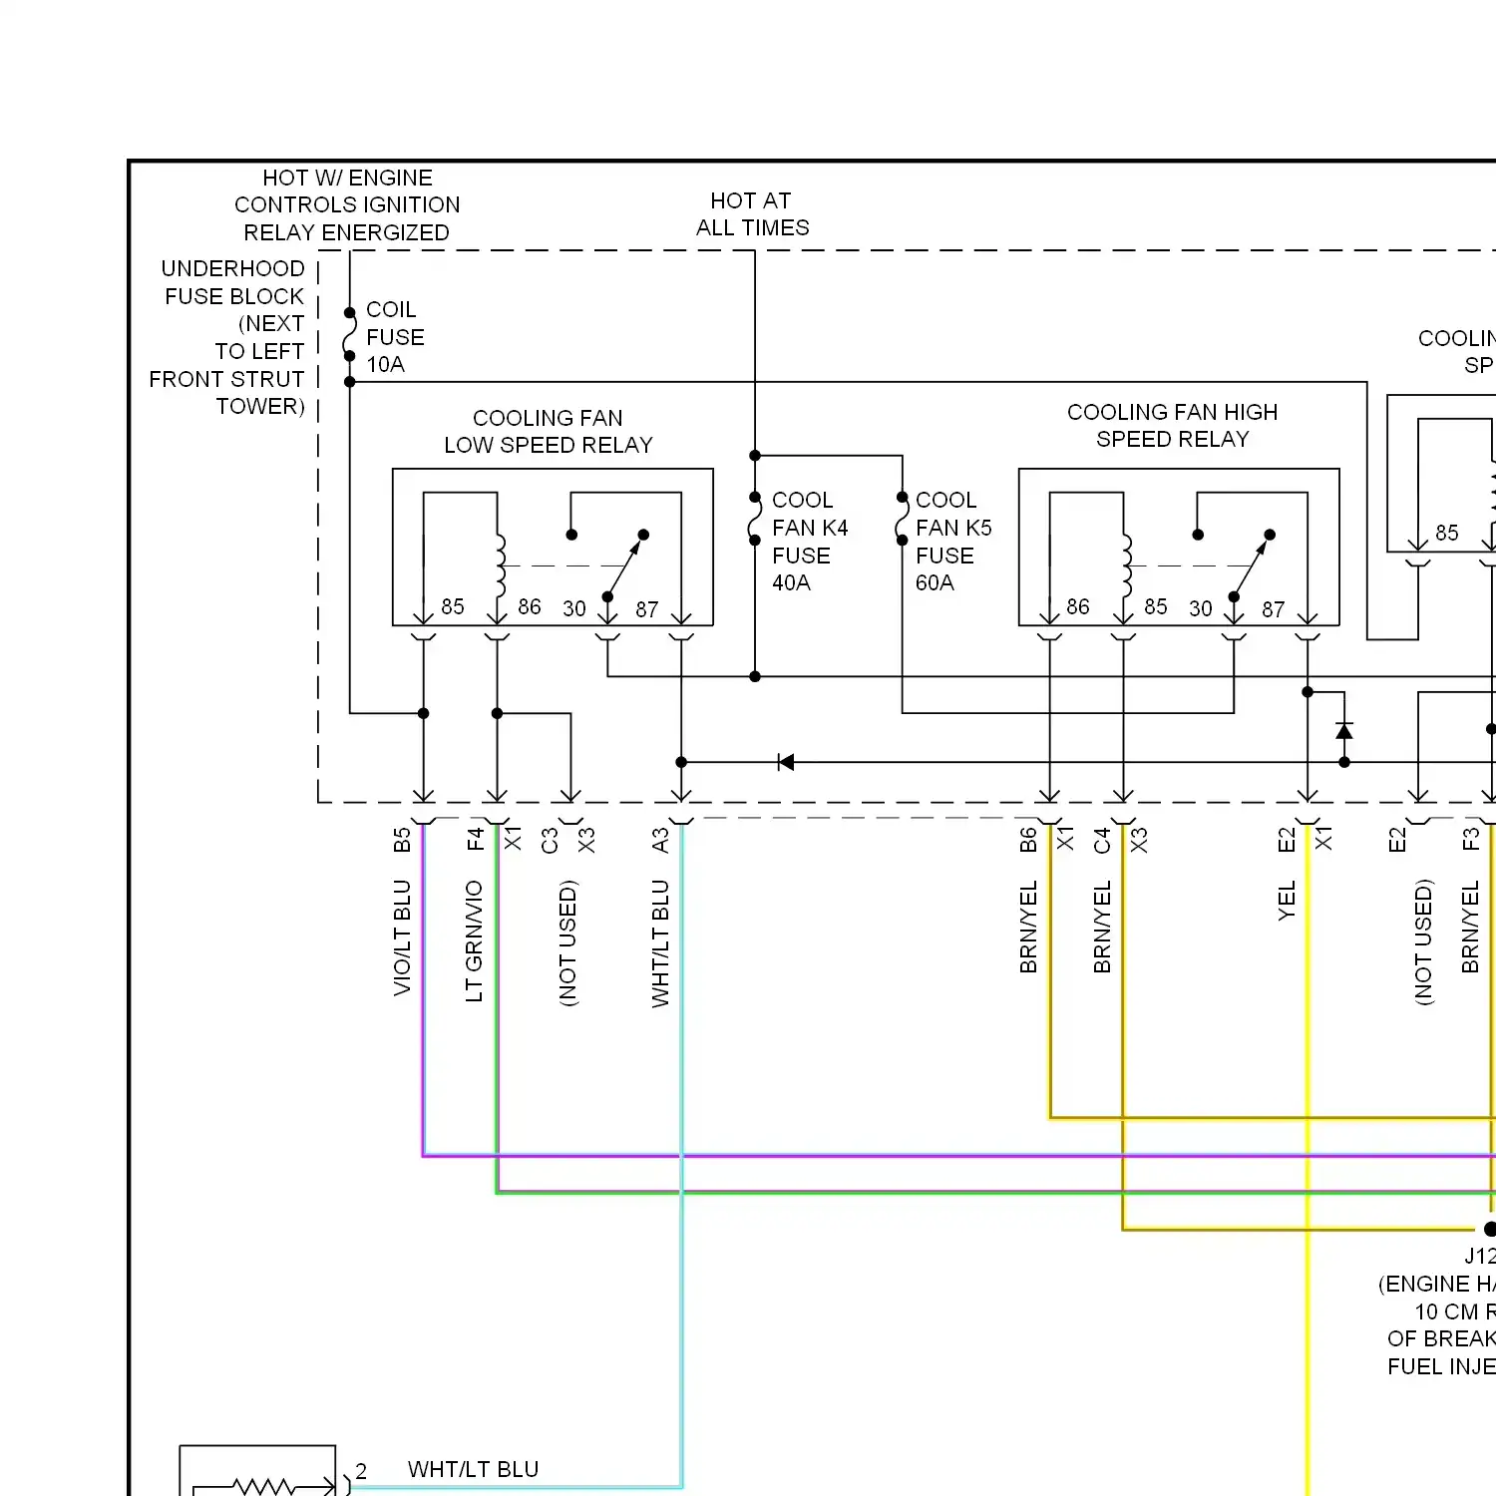
Task: Click the resistor symbol at bottom left
Action: click(263, 1486)
